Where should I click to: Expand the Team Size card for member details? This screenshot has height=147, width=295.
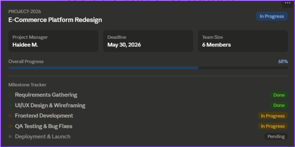(x=243, y=41)
